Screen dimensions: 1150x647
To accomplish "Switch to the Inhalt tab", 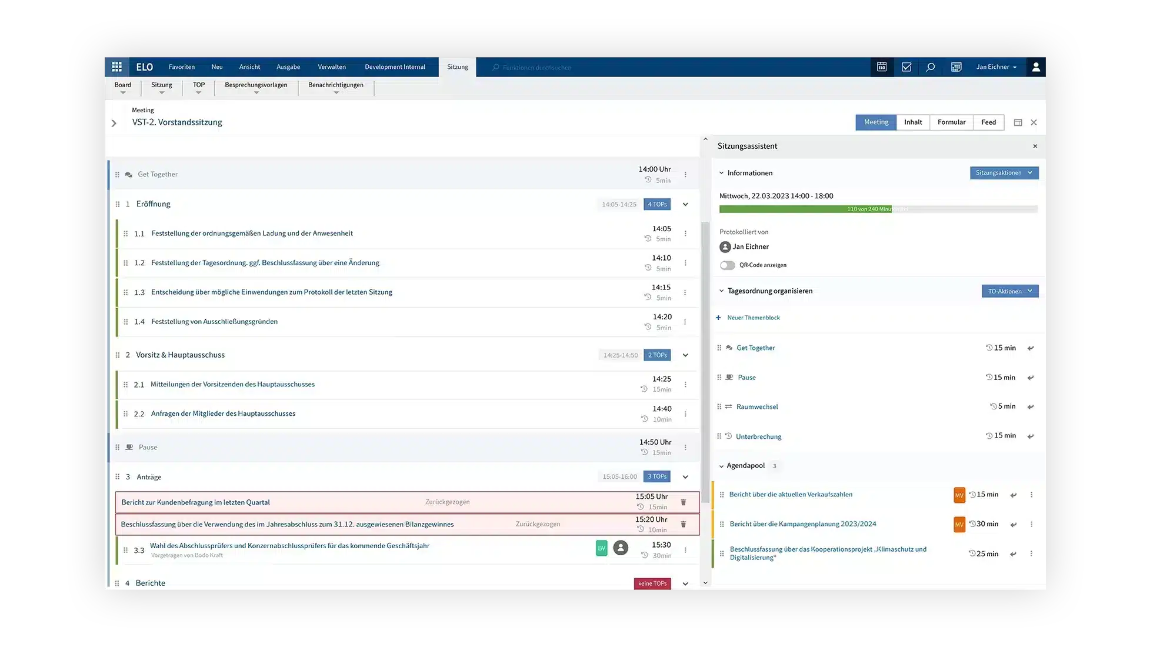I will pyautogui.click(x=912, y=122).
